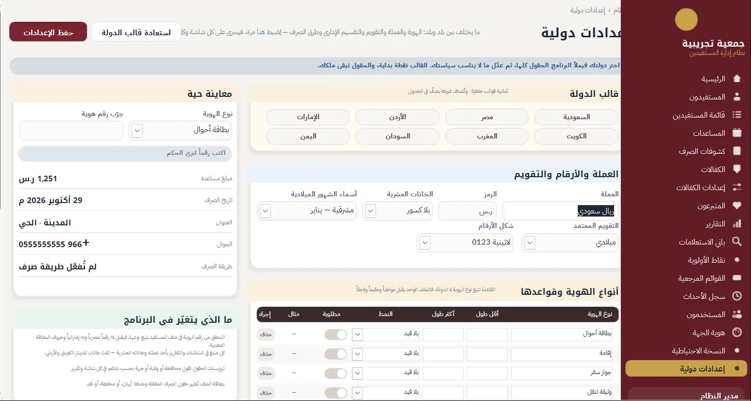Click the round gold association logo

pyautogui.click(x=686, y=20)
